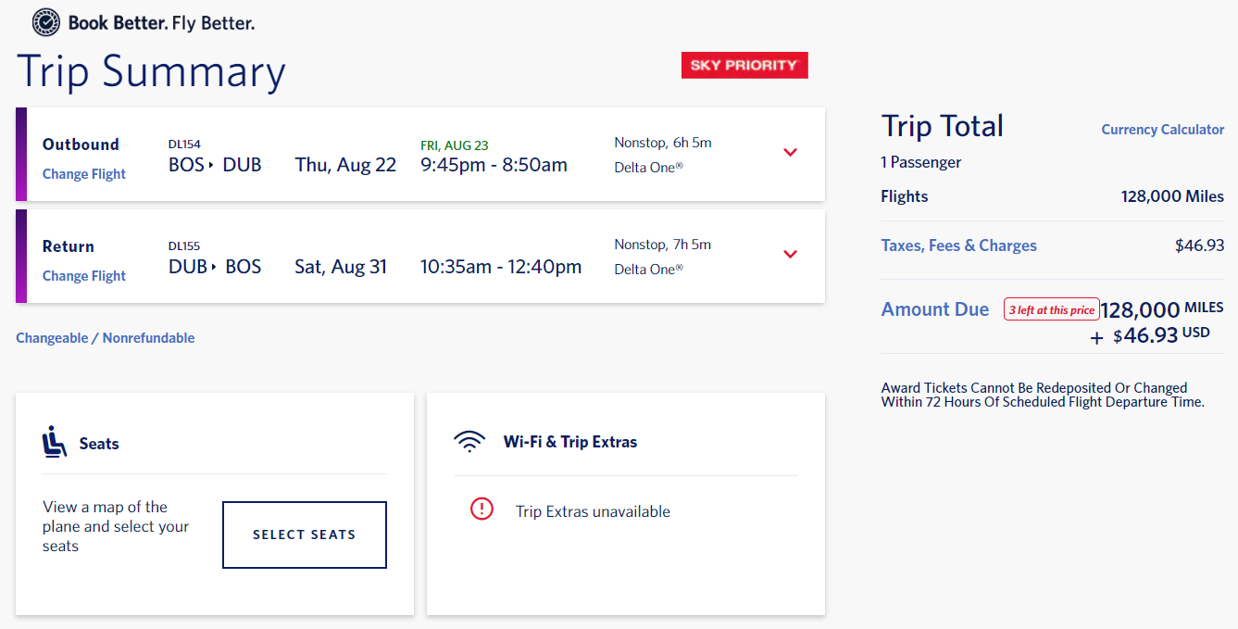Click the DL155 return flight number
The width and height of the screenshot is (1238, 629).
(184, 246)
